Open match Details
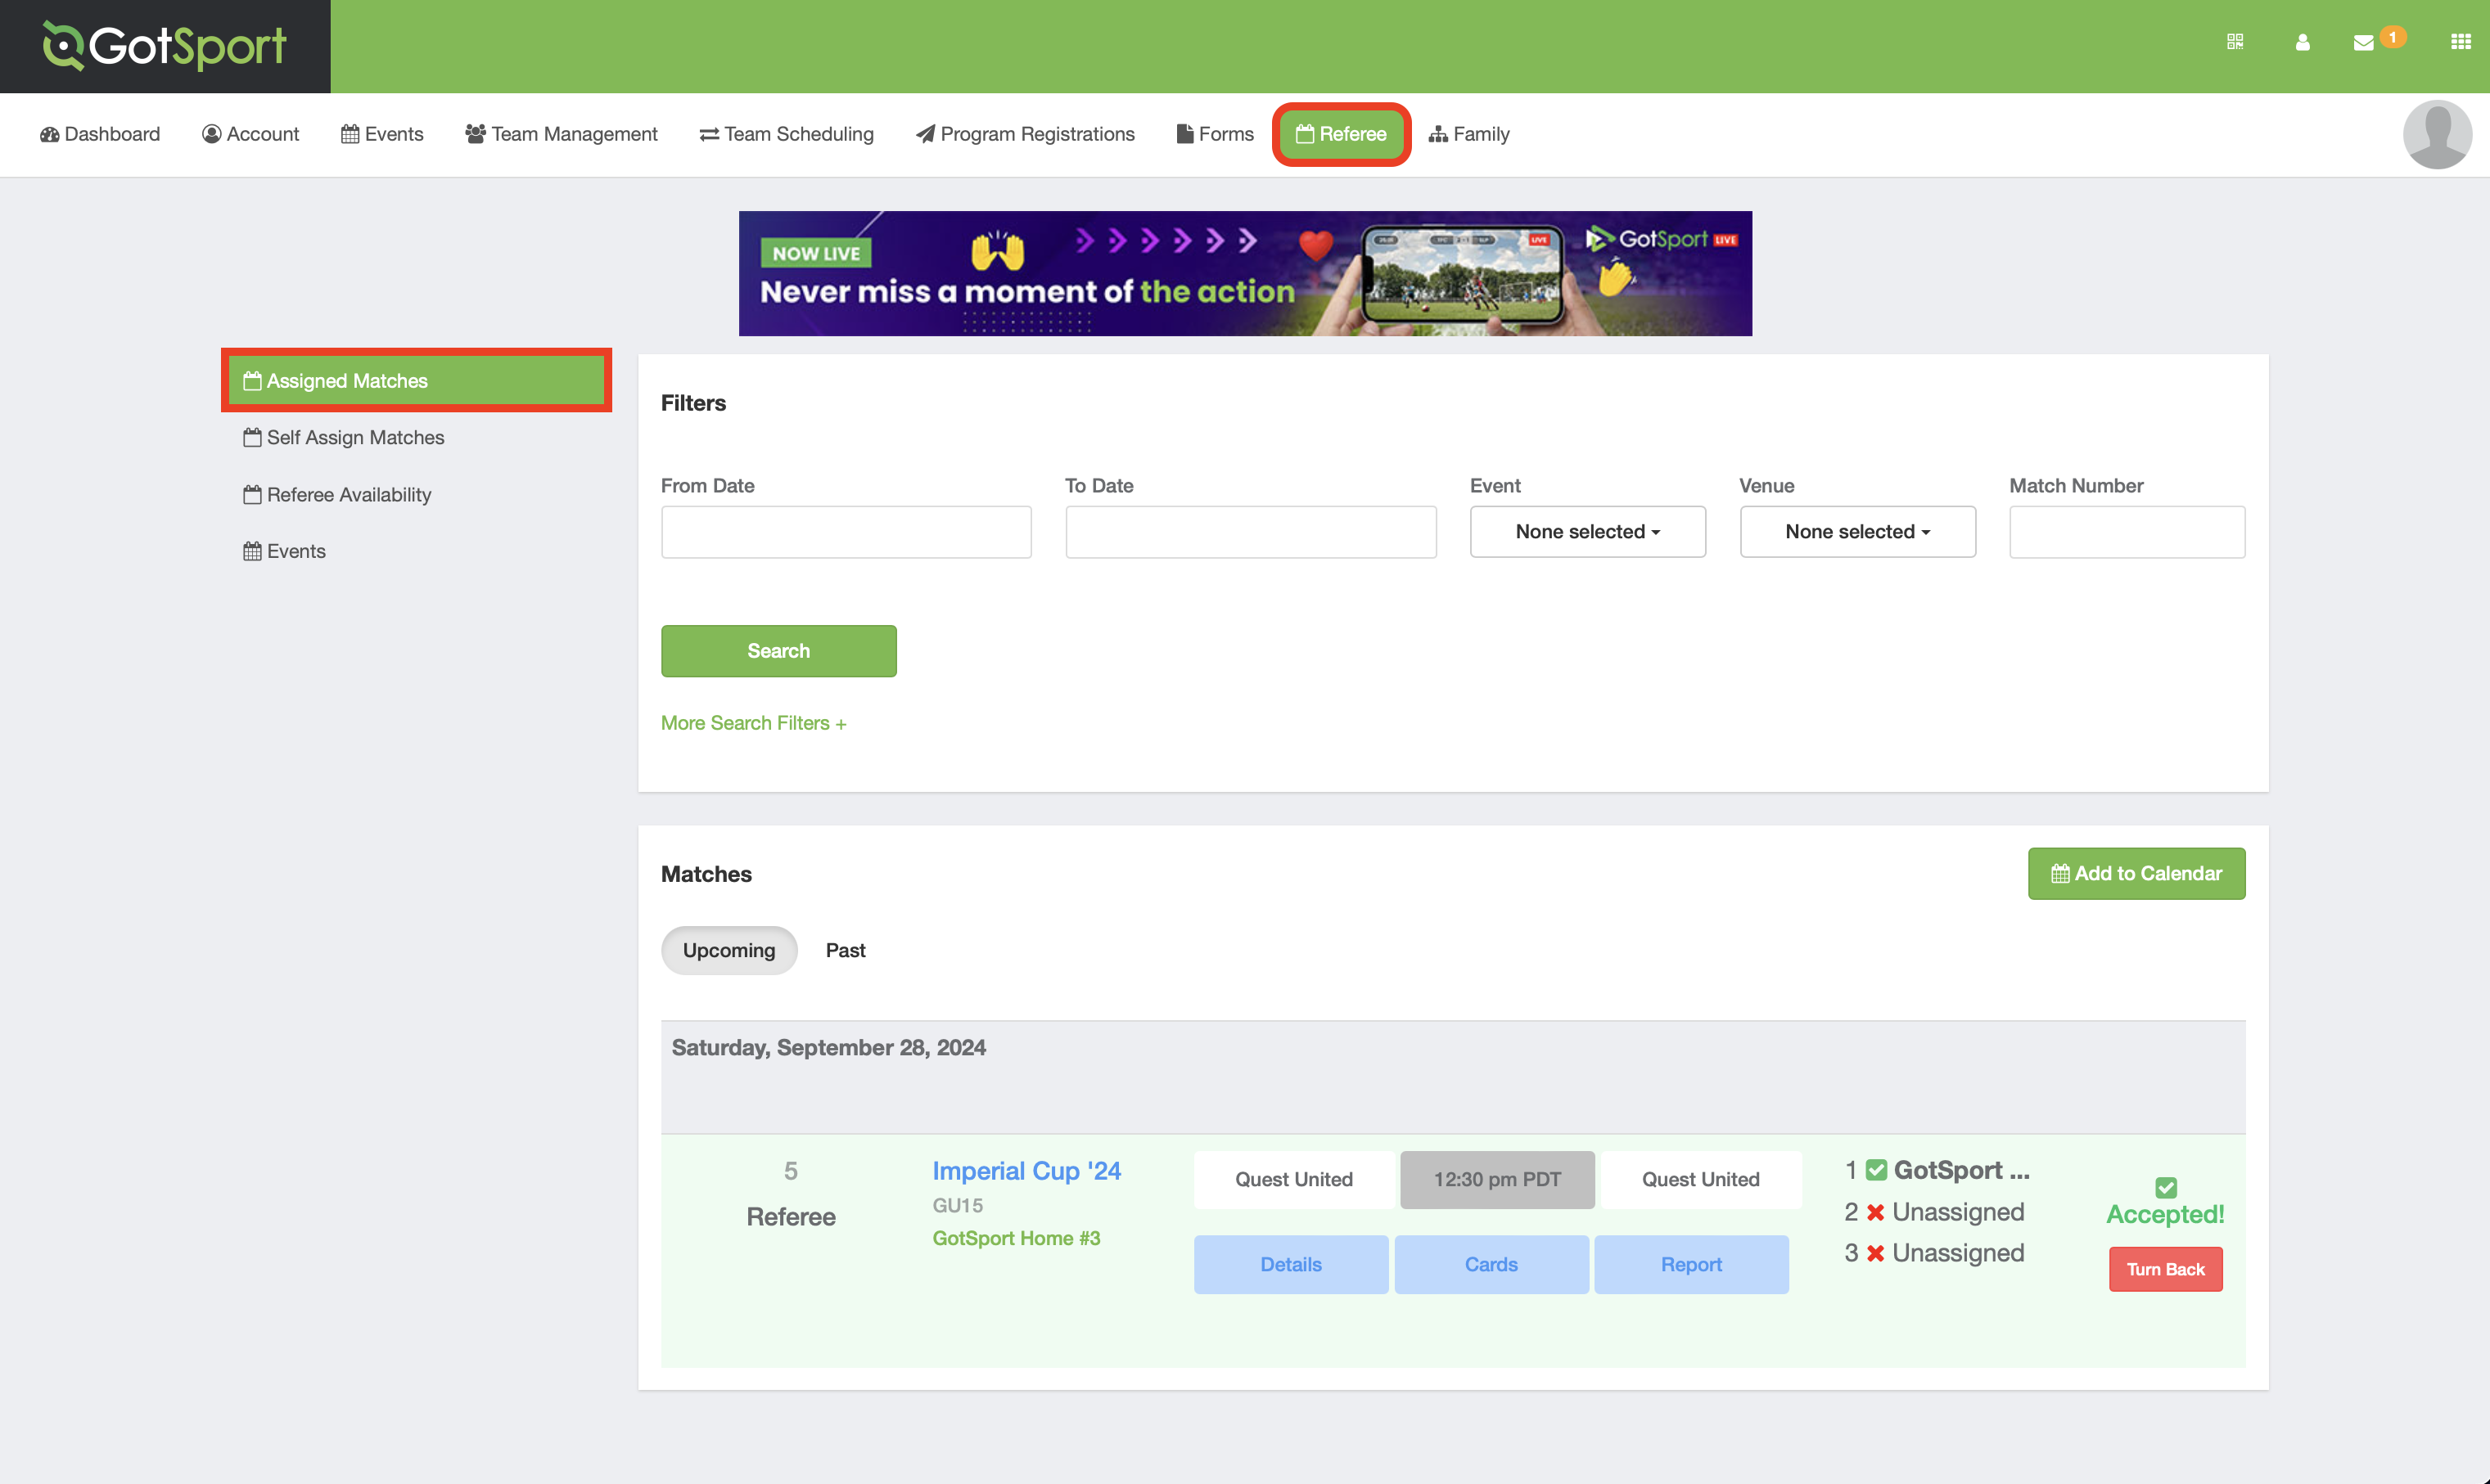Image resolution: width=2490 pixels, height=1484 pixels. [1291, 1264]
